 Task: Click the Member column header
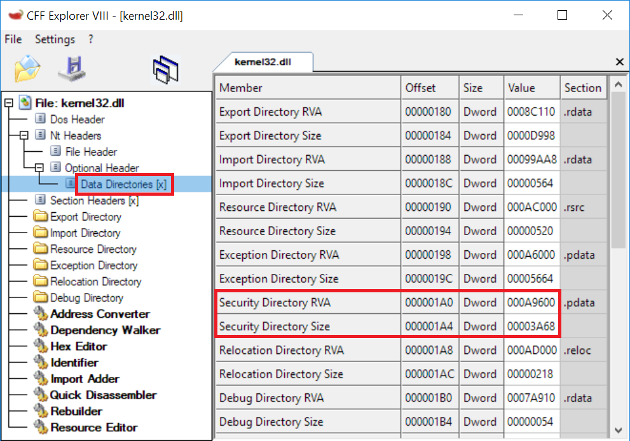click(x=308, y=88)
